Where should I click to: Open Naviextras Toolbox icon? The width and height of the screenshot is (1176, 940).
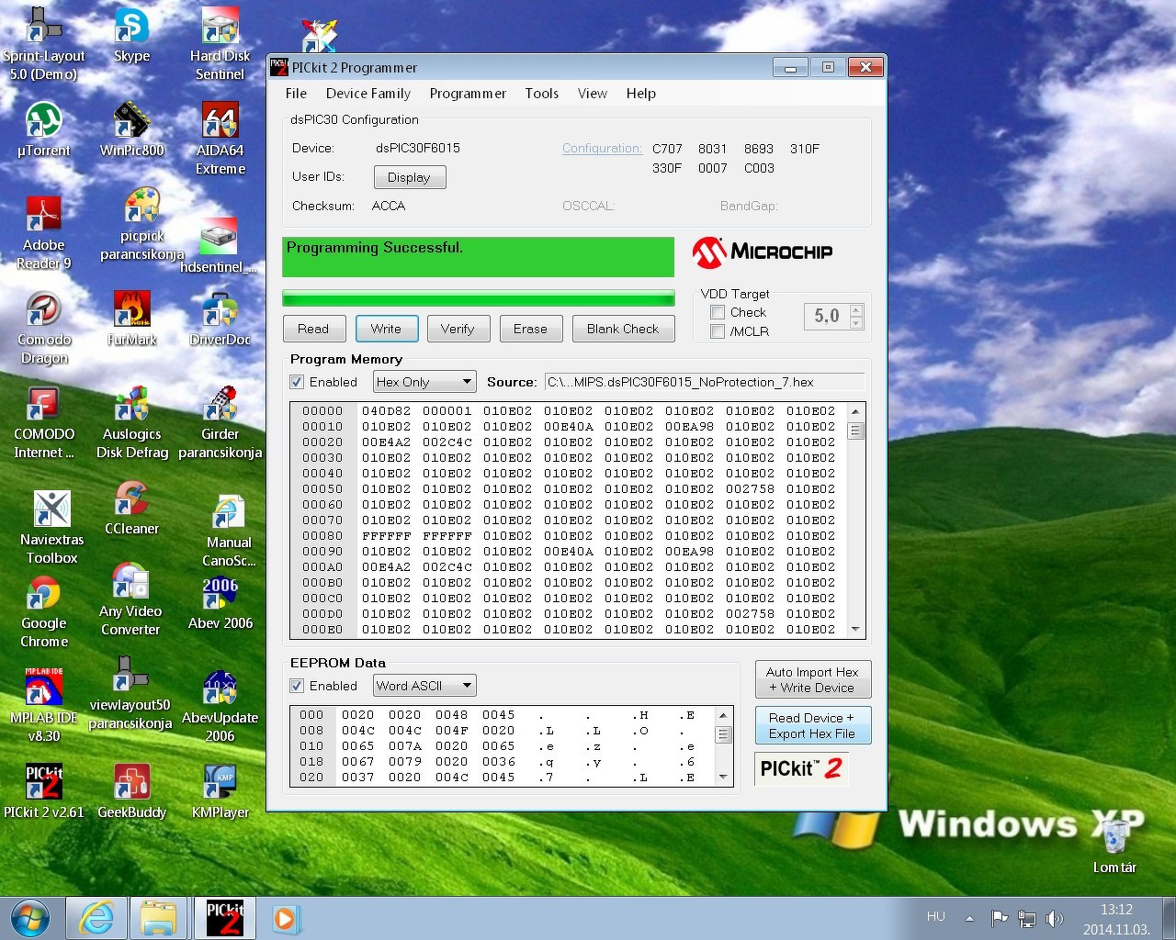[51, 527]
